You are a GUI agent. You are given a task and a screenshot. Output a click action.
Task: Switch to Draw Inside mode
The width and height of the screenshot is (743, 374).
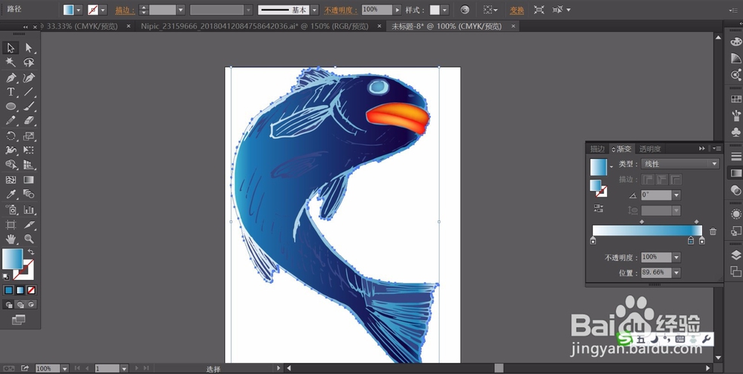(31, 305)
